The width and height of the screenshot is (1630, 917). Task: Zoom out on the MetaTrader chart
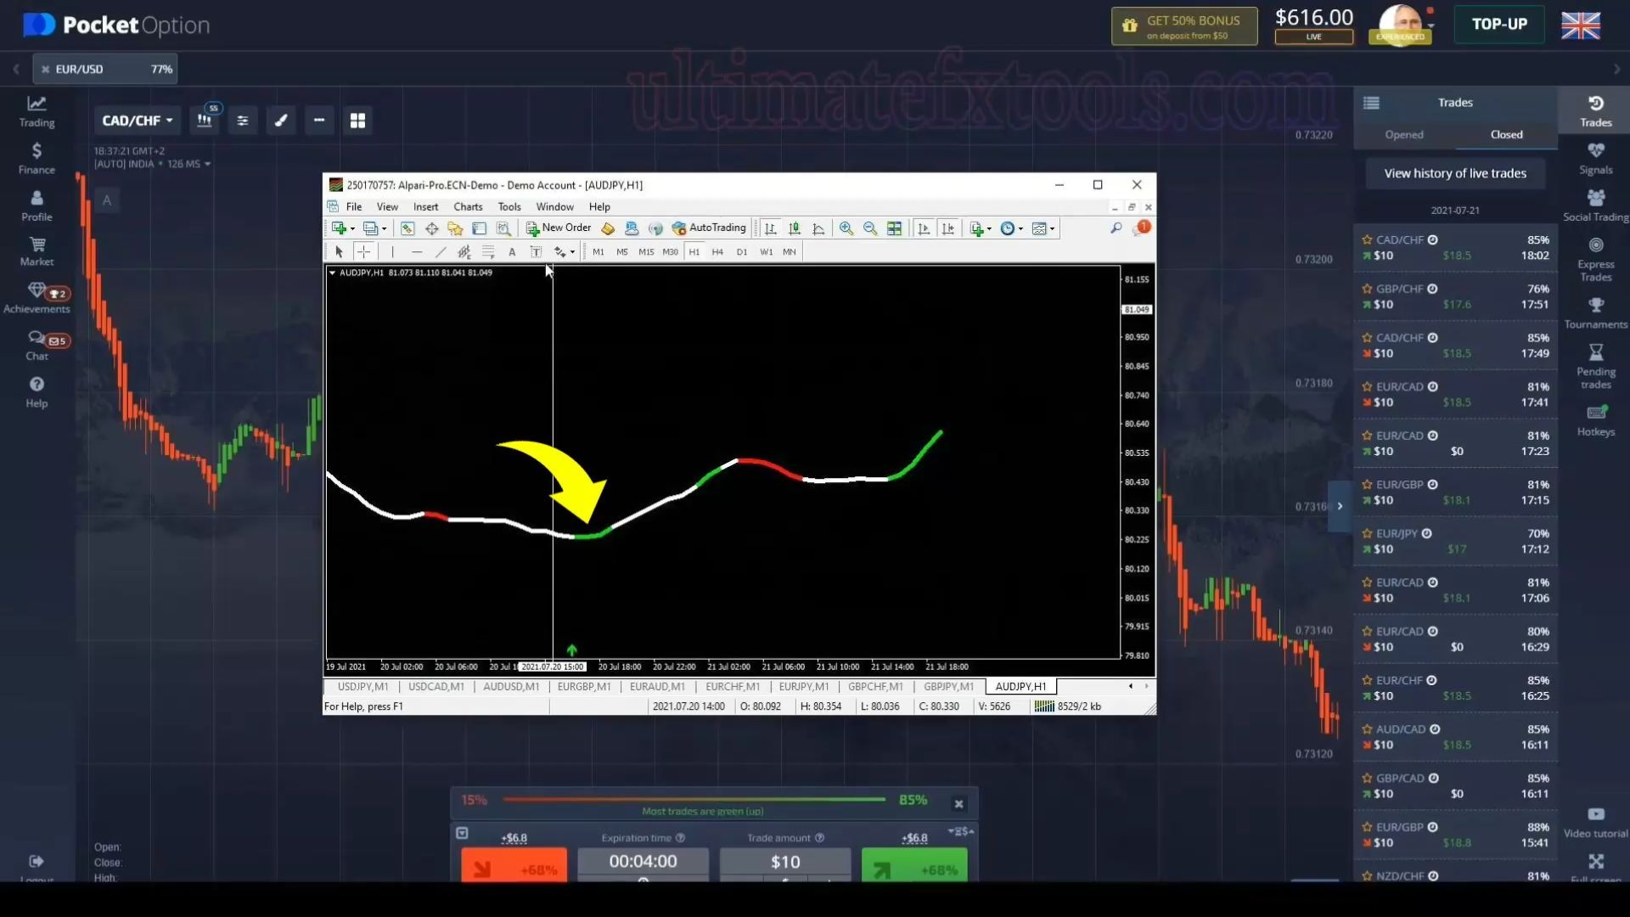tap(870, 228)
